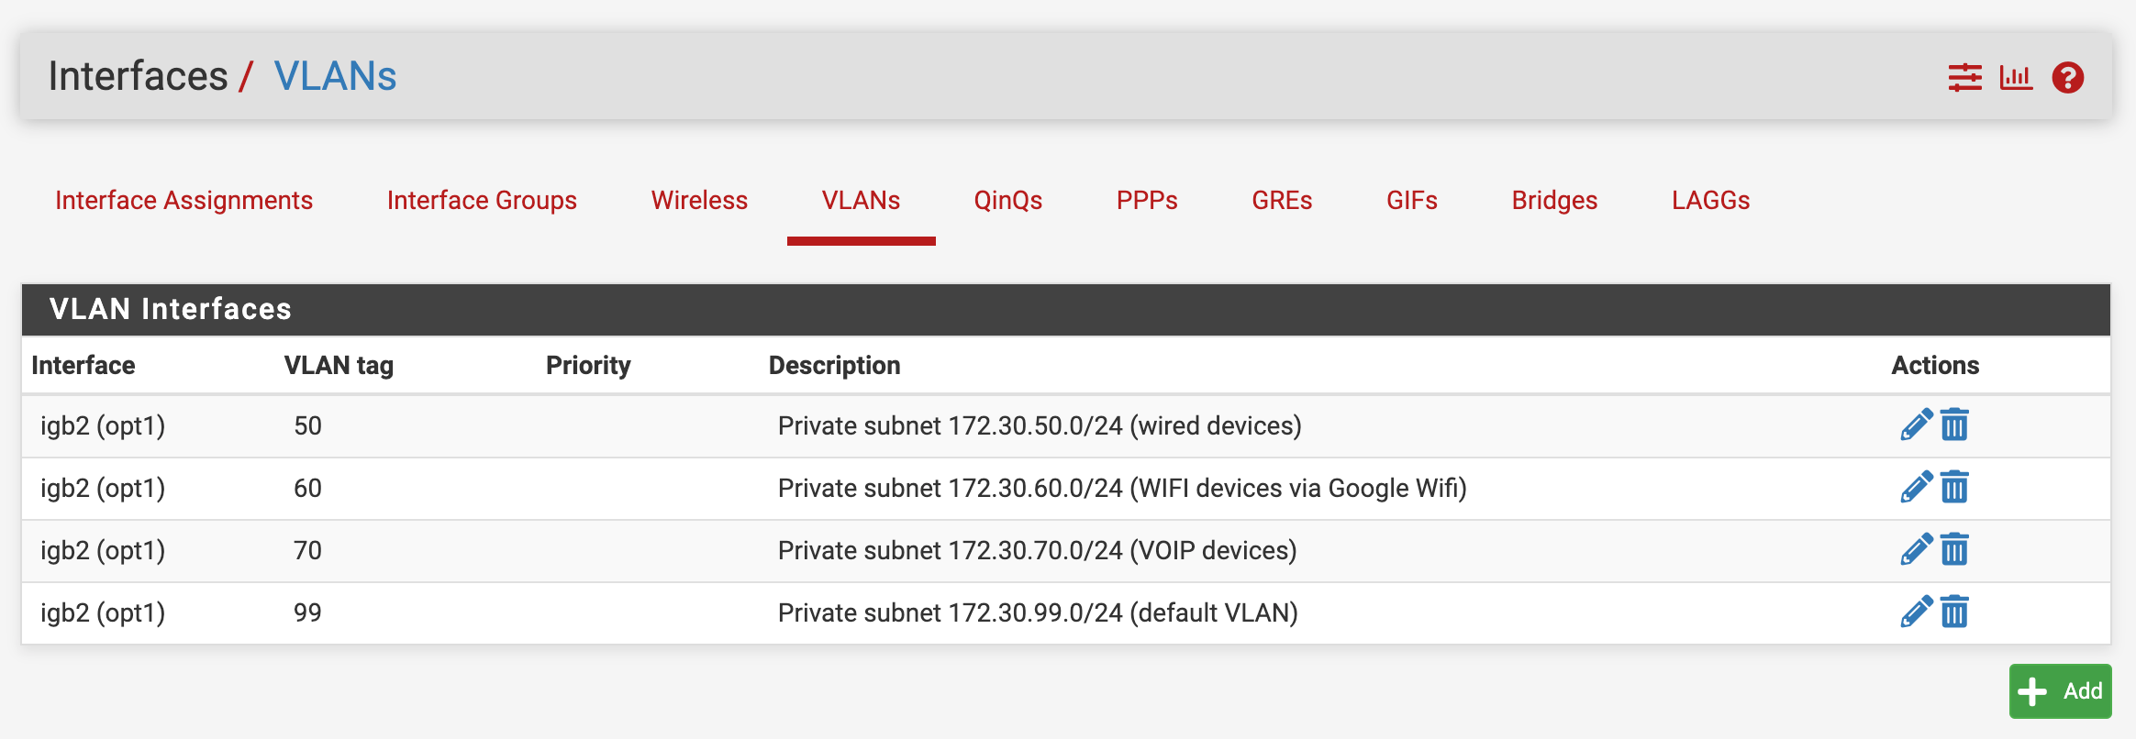
Task: Add a new VLAN
Action: [x=2060, y=691]
